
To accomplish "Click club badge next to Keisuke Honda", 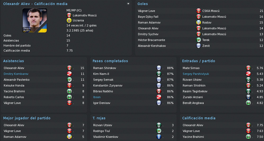I will (69, 85).
